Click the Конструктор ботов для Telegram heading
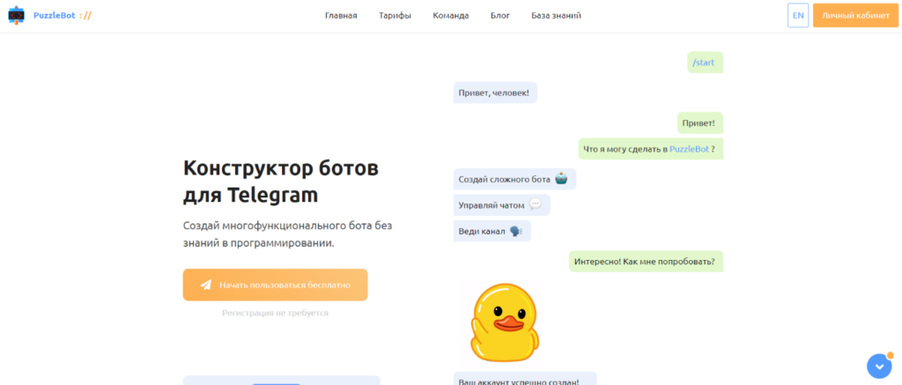 coord(281,181)
